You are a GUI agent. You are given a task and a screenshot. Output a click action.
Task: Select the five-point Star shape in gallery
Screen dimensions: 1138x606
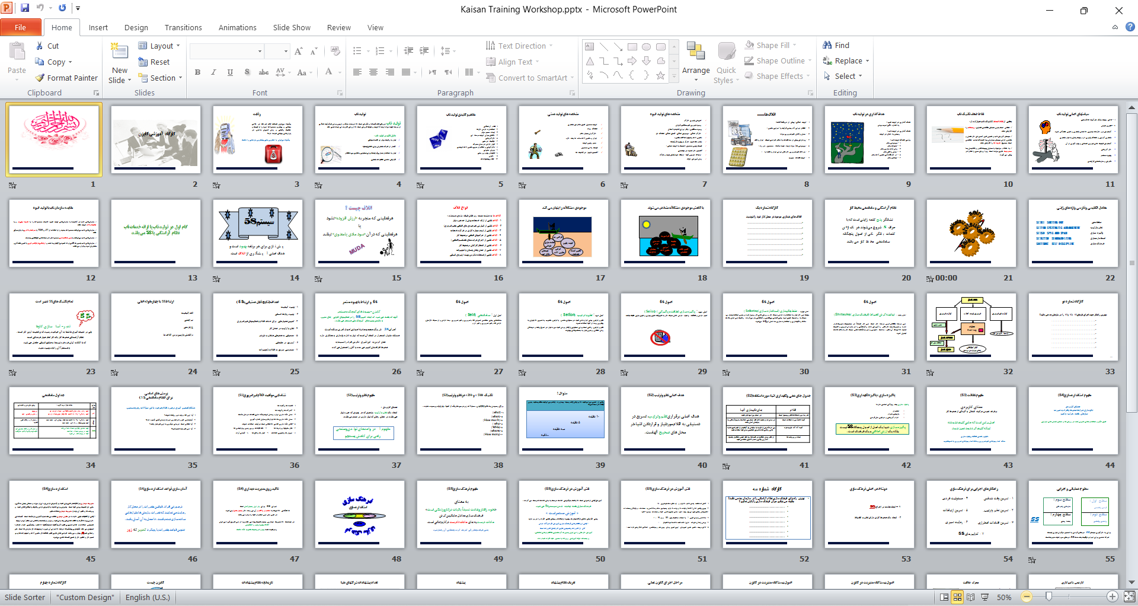[x=660, y=75]
